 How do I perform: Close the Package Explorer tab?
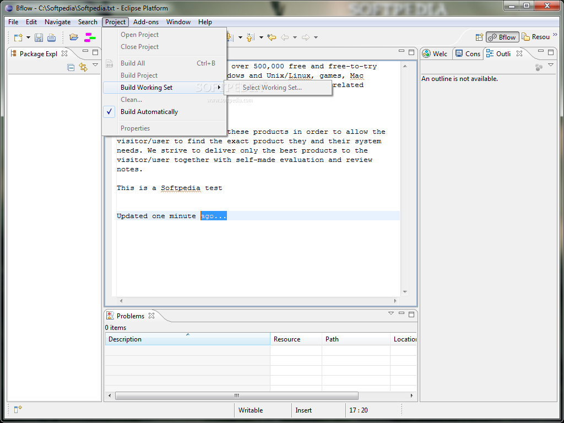(x=64, y=53)
